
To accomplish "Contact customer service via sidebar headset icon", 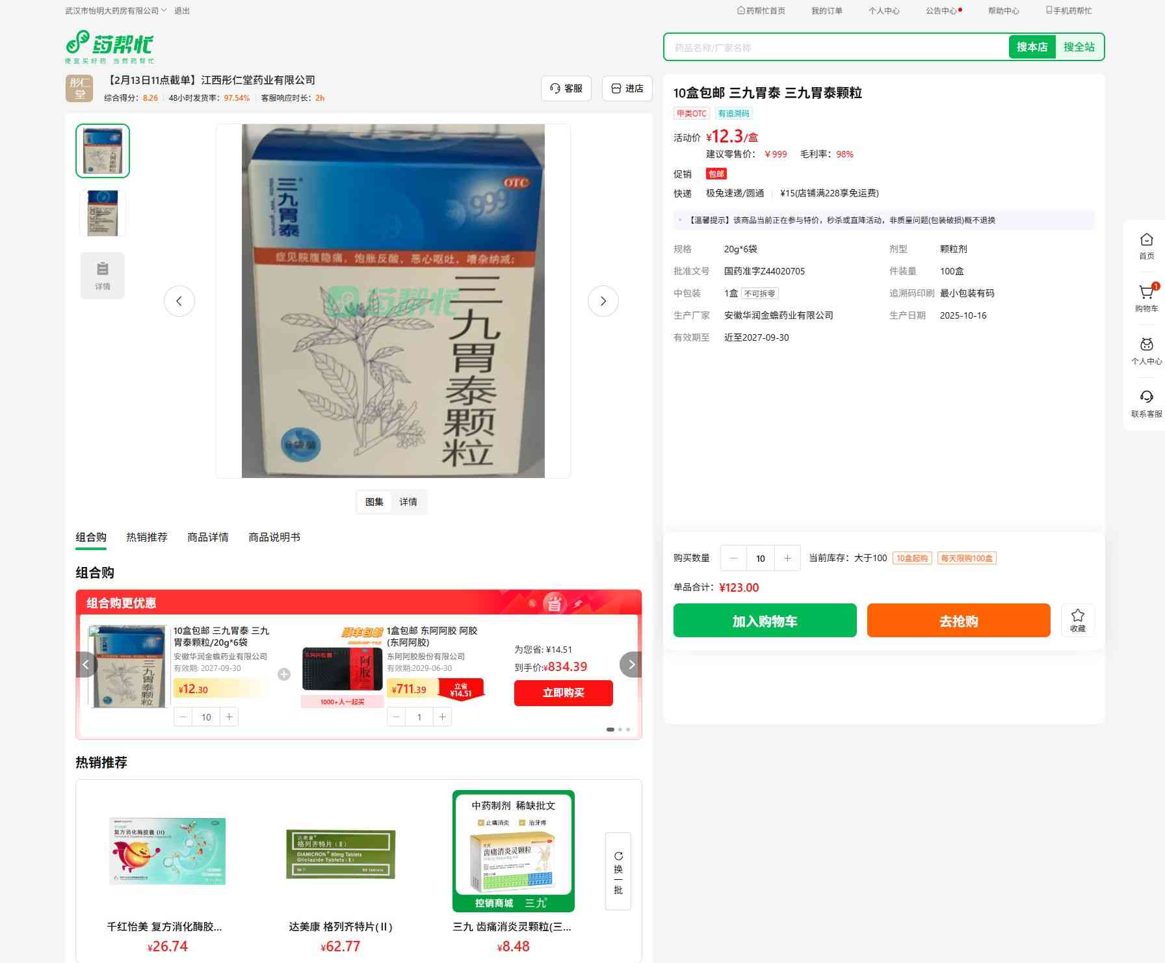I will tap(1146, 403).
